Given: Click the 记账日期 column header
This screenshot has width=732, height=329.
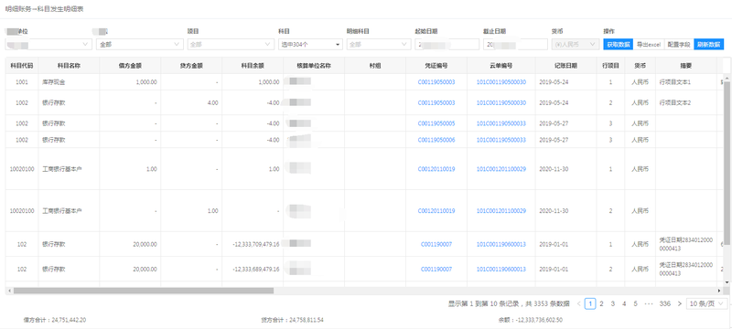Looking at the screenshot, I should point(565,66).
